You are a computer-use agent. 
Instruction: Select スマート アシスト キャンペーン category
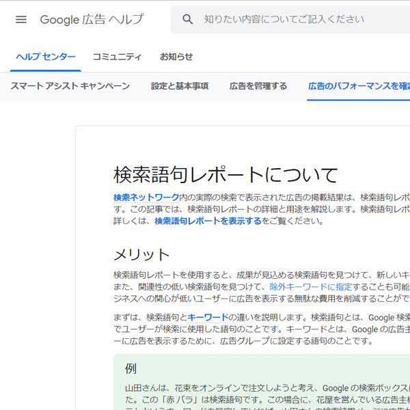click(70, 86)
